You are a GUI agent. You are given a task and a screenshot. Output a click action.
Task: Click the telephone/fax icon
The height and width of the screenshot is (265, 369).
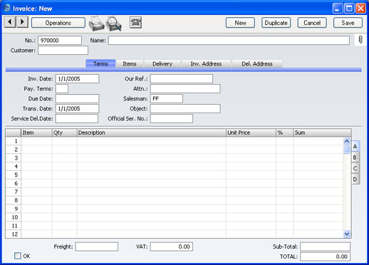point(135,23)
